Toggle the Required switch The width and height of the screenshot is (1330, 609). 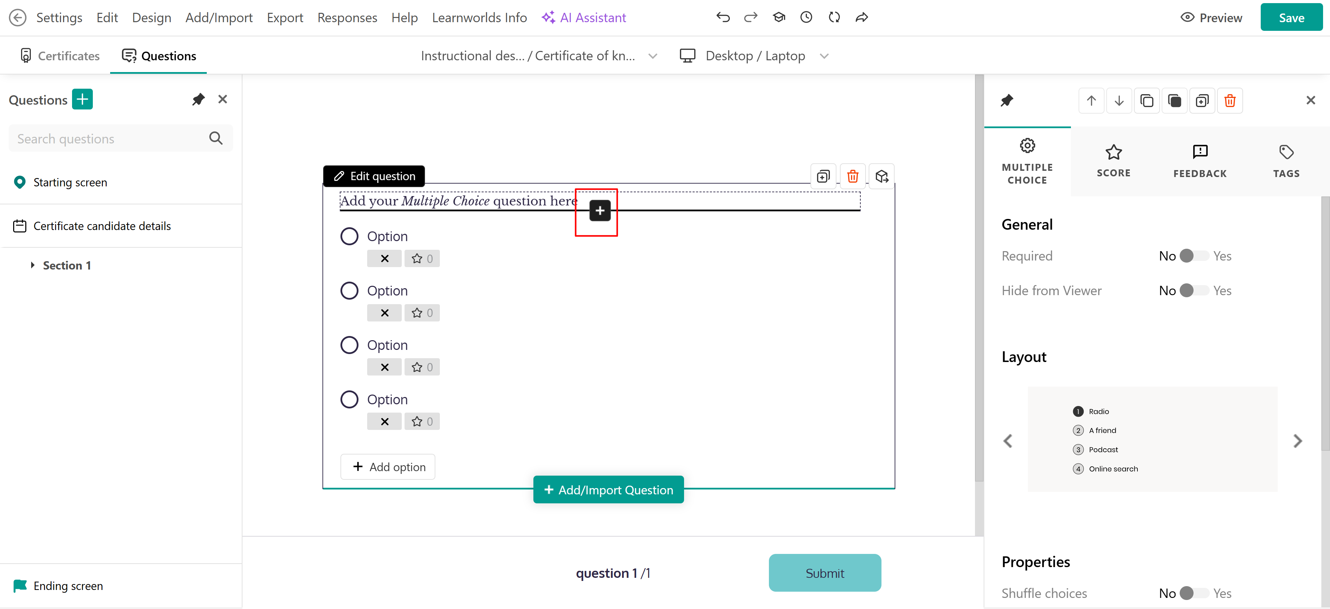click(x=1193, y=256)
